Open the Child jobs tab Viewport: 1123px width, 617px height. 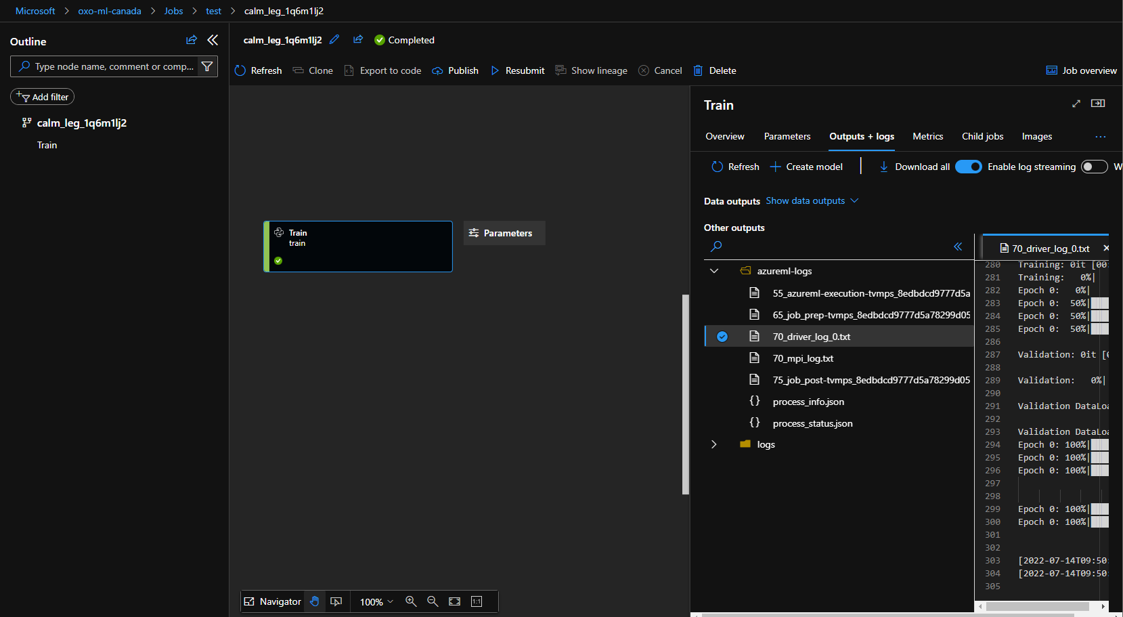click(982, 136)
